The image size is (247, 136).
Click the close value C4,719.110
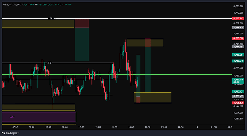[66, 5]
